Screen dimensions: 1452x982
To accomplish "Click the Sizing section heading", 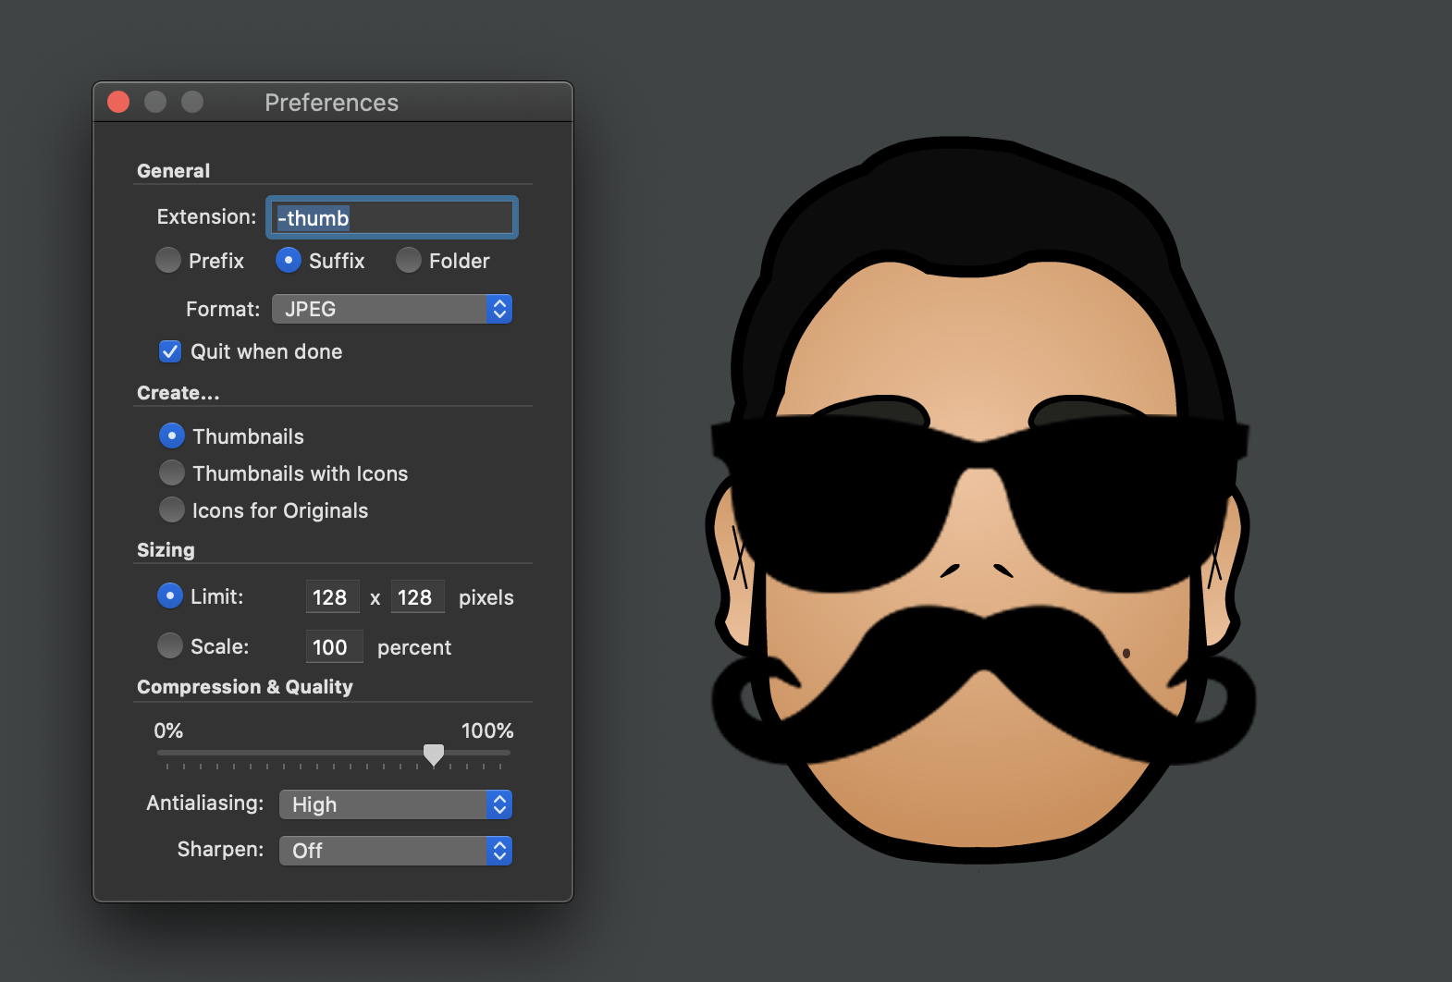I will [166, 550].
